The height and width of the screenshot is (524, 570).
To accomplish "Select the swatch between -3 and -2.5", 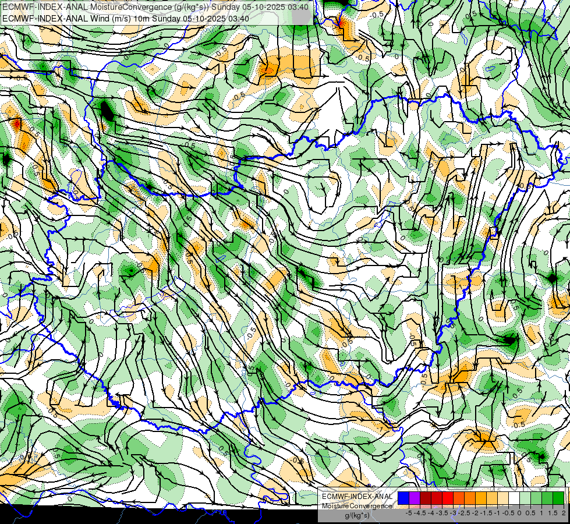I will (x=459, y=498).
